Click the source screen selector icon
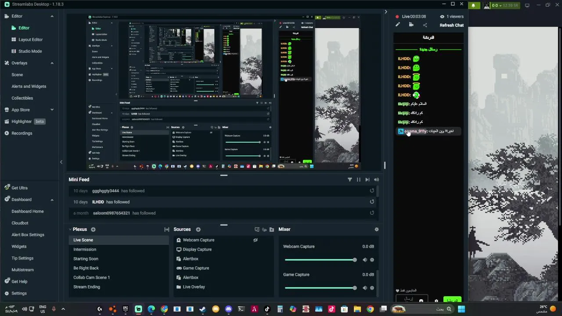 257,230
